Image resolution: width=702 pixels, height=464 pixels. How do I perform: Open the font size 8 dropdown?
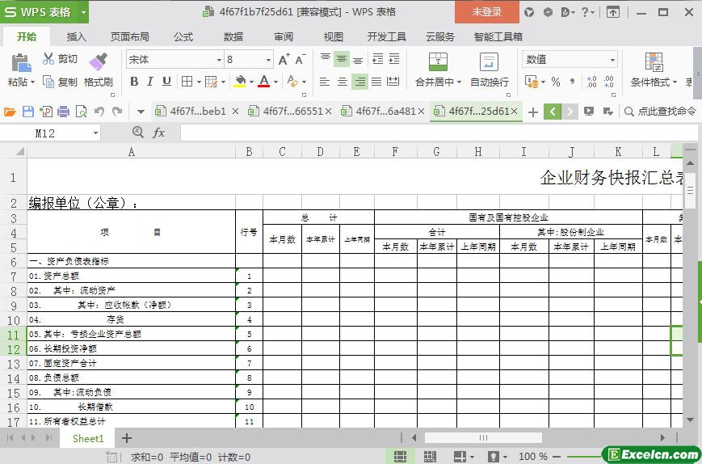click(x=269, y=60)
